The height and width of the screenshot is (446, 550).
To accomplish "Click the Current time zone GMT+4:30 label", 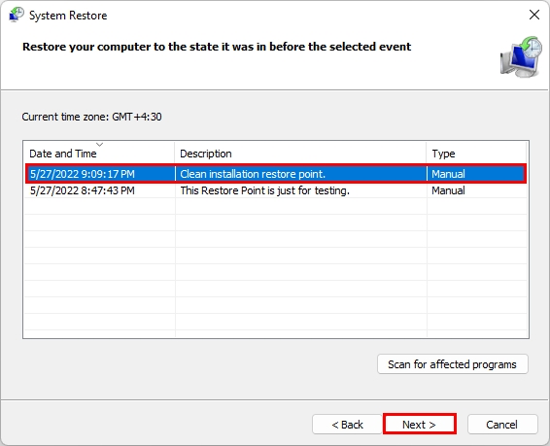I will (91, 117).
